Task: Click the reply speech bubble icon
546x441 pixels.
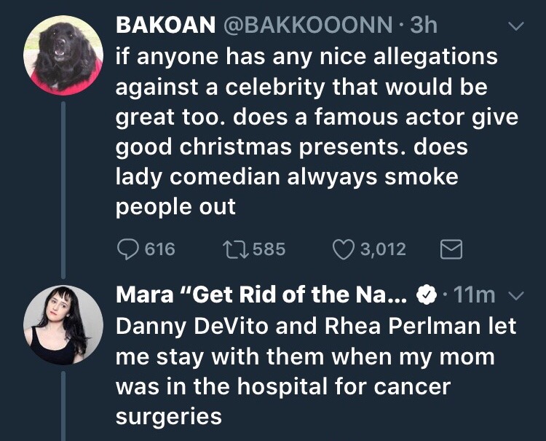Action: tap(129, 249)
